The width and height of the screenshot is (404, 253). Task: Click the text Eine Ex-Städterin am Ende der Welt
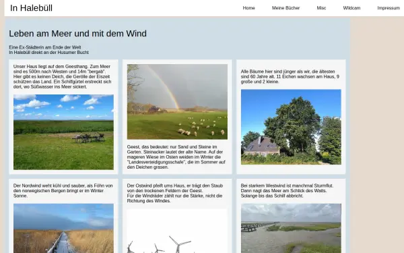pos(45,47)
